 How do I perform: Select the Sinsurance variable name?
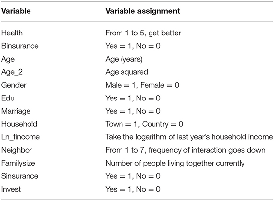click(20, 176)
